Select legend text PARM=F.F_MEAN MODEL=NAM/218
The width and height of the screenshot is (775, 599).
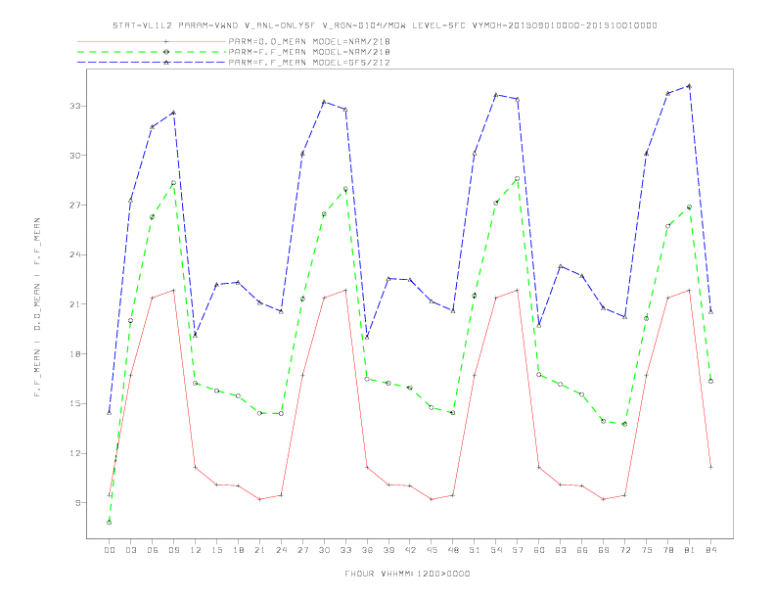309,52
